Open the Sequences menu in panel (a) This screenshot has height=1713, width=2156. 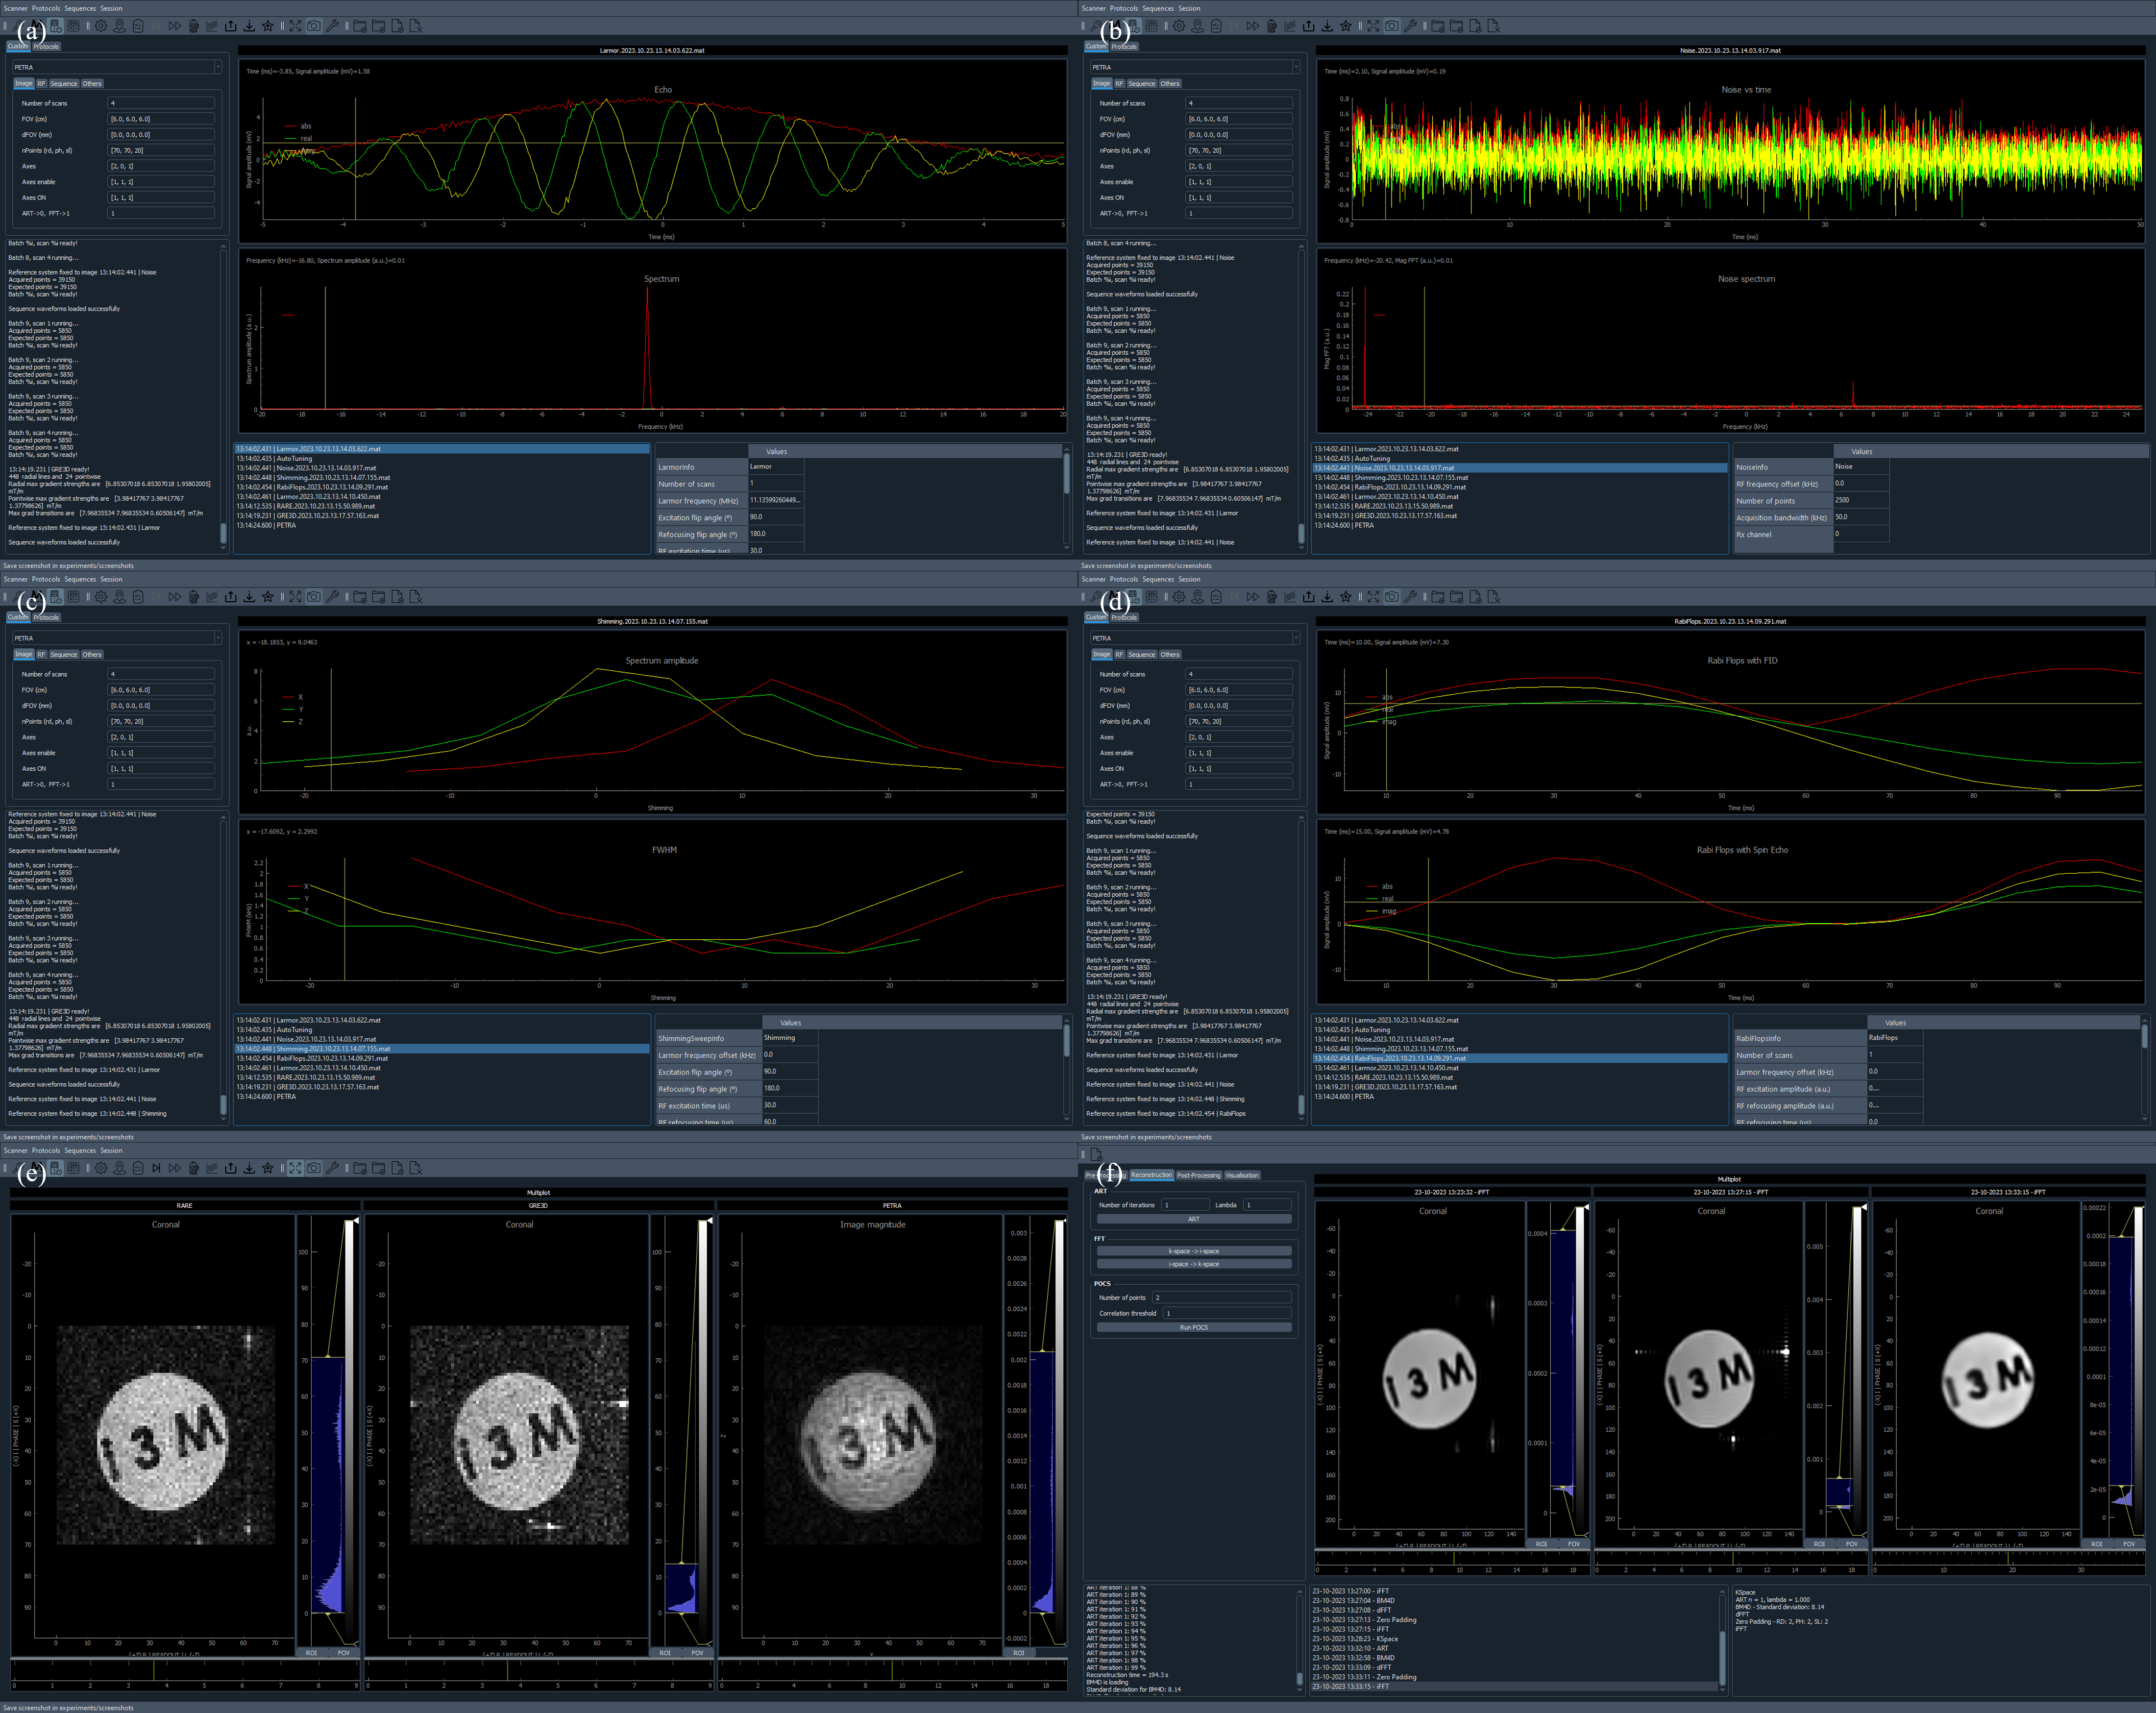tap(80, 8)
